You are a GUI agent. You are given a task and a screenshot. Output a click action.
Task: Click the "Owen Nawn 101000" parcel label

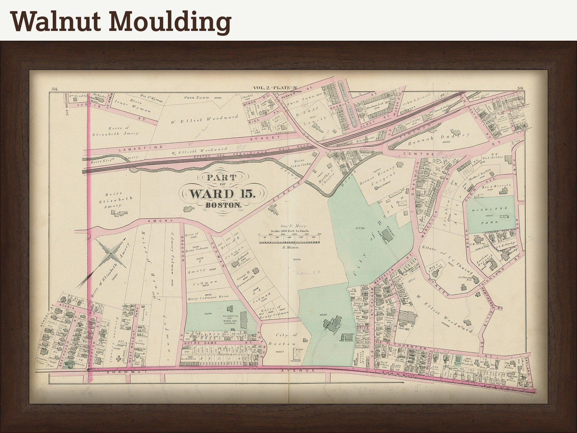click(203, 98)
